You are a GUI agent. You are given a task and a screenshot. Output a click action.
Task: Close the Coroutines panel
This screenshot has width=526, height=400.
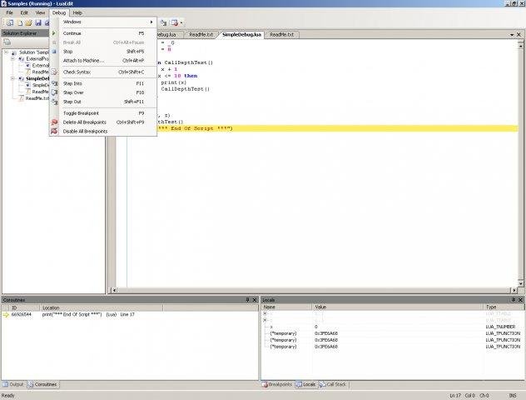click(255, 299)
